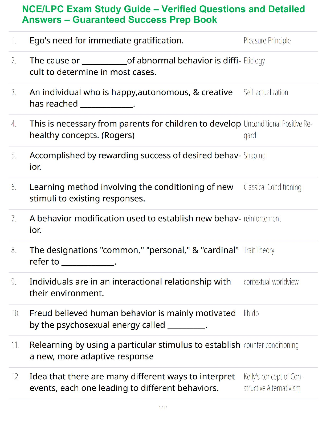Screen dimensions: 326x422
Task: Click the page number at the bottom
Action: coord(163,407)
